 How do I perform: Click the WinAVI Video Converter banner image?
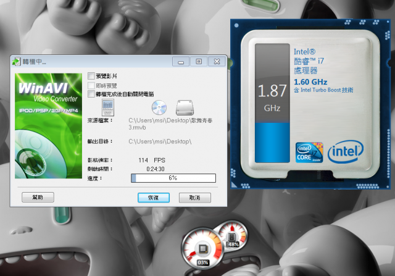pyautogui.click(x=48, y=126)
